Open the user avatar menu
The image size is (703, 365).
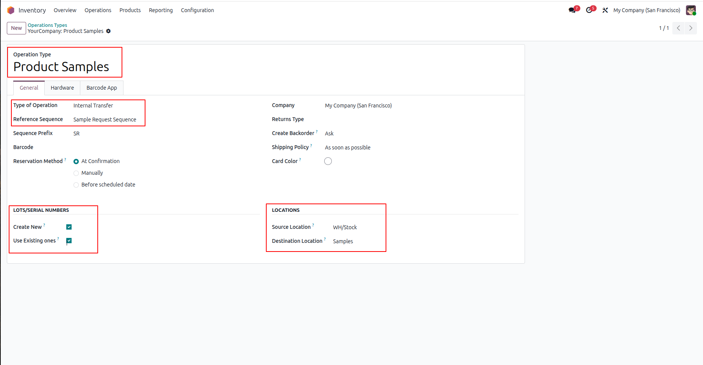coord(691,10)
